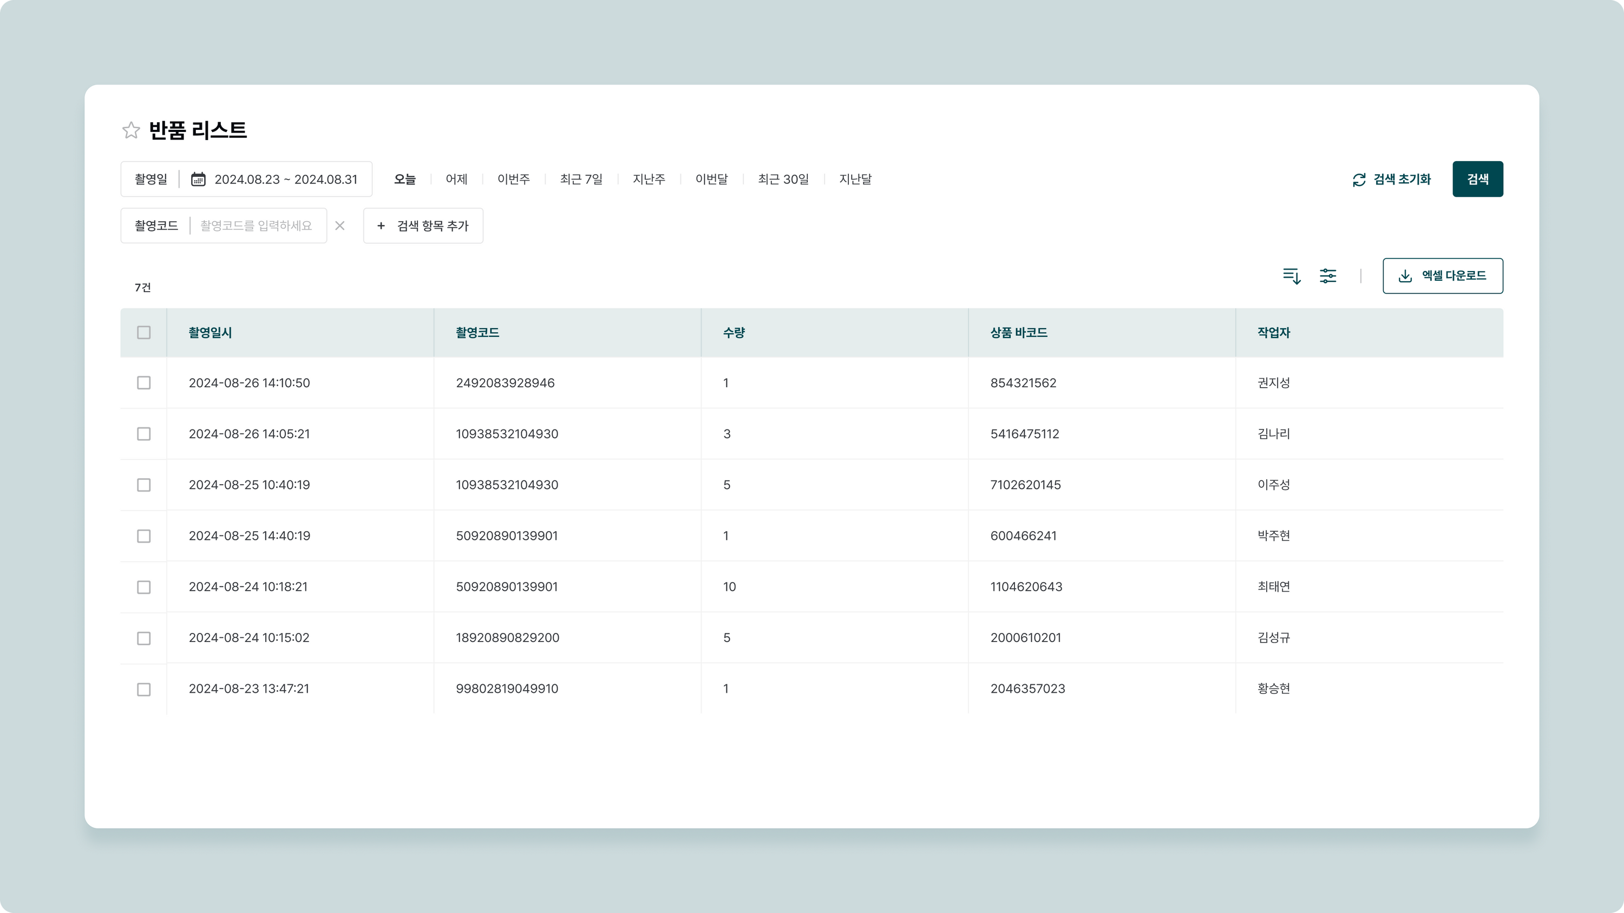Open the column filter settings icon
Viewport: 1624px width, 913px height.
pyautogui.click(x=1328, y=276)
